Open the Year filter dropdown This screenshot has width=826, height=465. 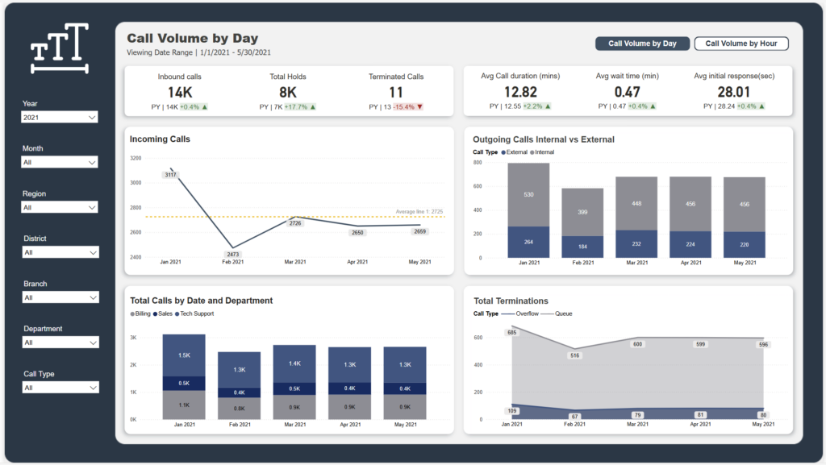click(x=60, y=118)
